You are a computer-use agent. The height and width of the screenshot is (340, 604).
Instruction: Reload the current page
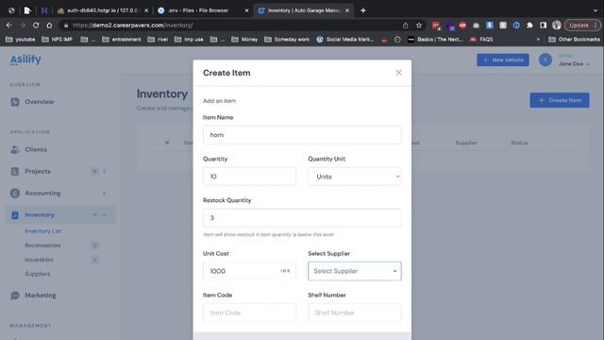36,25
